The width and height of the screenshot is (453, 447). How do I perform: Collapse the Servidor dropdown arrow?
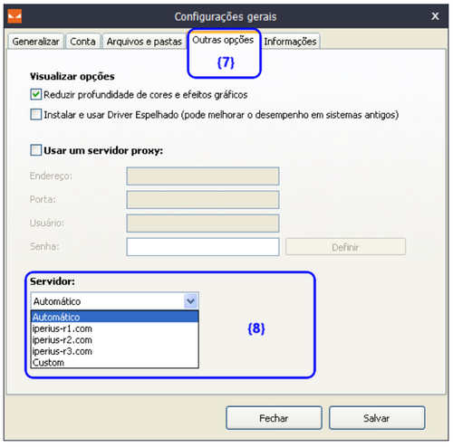[x=190, y=301]
